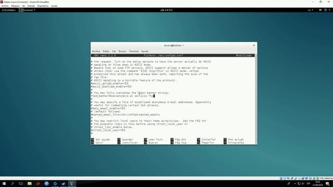Click nano 'Ver ayuda' shortcut label
The height and width of the screenshot is (187, 333).
click(103, 140)
